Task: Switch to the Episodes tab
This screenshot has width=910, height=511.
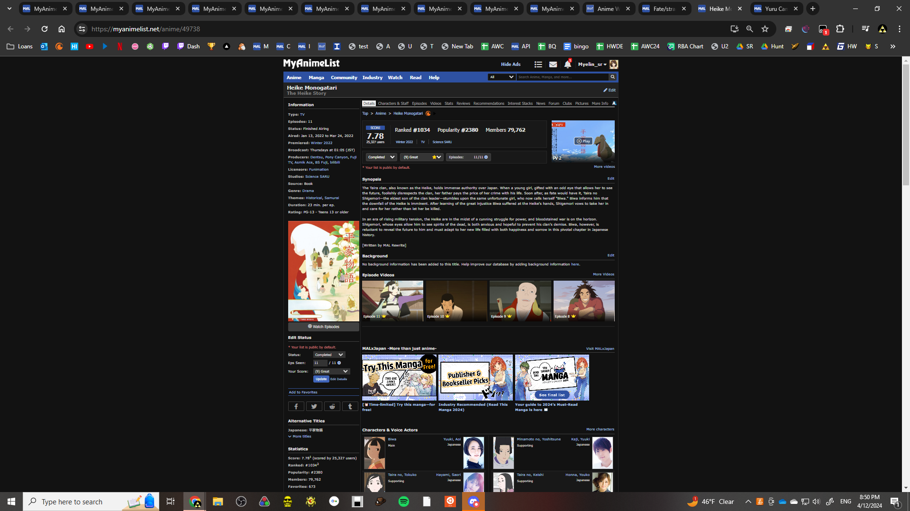Action: [x=419, y=103]
